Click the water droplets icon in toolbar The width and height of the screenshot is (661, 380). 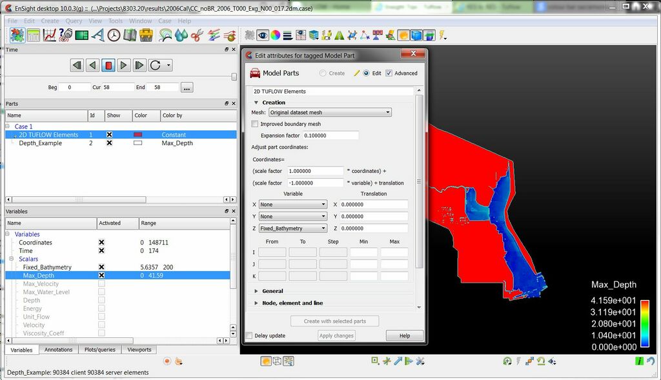(181, 35)
